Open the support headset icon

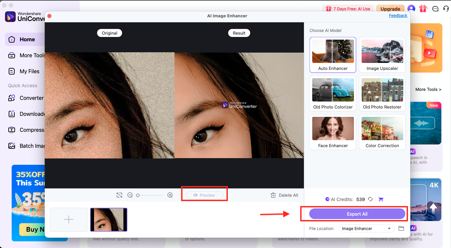pos(446,9)
